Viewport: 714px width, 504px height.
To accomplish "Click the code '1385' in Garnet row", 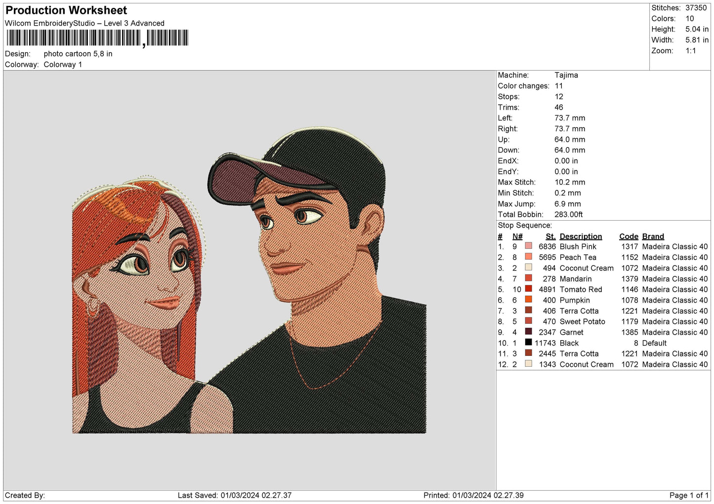I will [630, 332].
